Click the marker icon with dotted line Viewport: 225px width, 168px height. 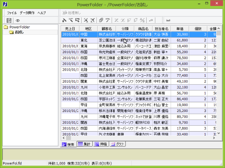pyautogui.click(x=71, y=20)
